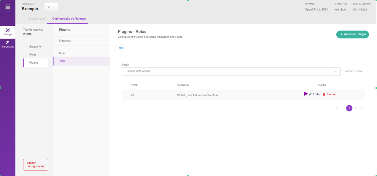Click the 05/10/2022 creation date
Viewport: 377px width, 176px height.
point(360,10)
